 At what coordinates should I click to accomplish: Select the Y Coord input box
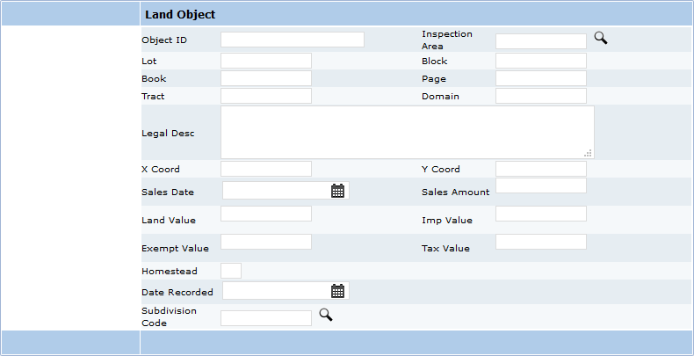pos(540,169)
